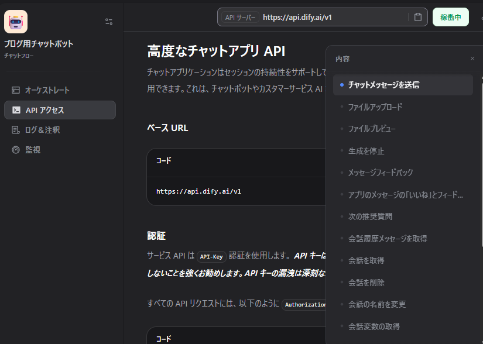
Task: Close the 内容 contents panel
Action: coord(472,59)
